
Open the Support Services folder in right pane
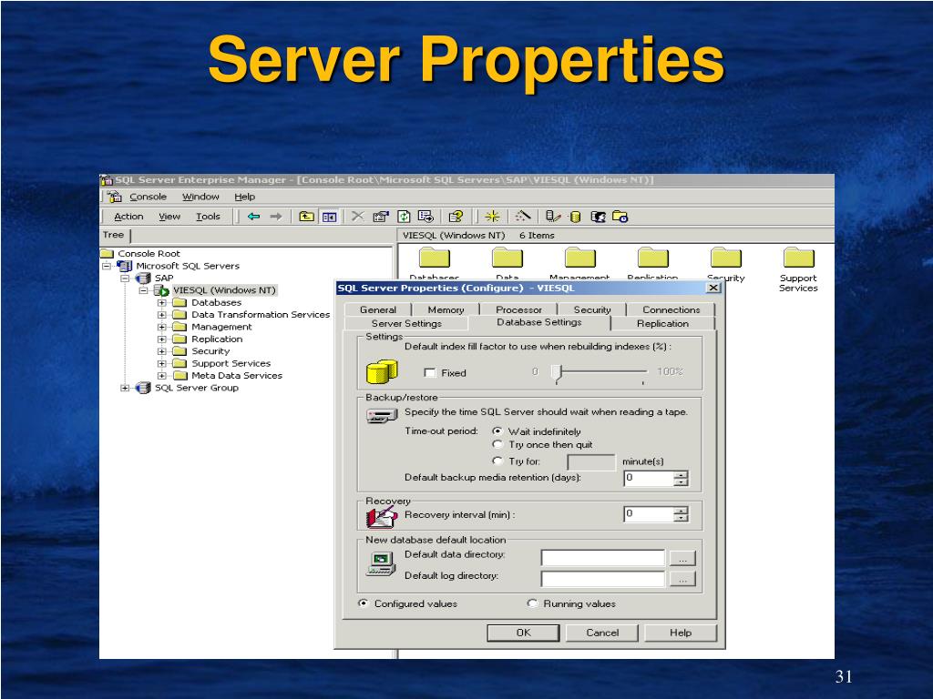pyautogui.click(x=798, y=258)
